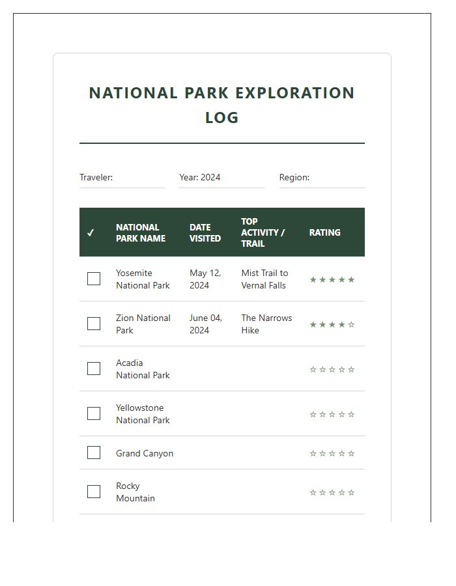The image size is (456, 586).
Task: Select 'Mist Trail to Vernal Falls' cell
Action: point(264,279)
